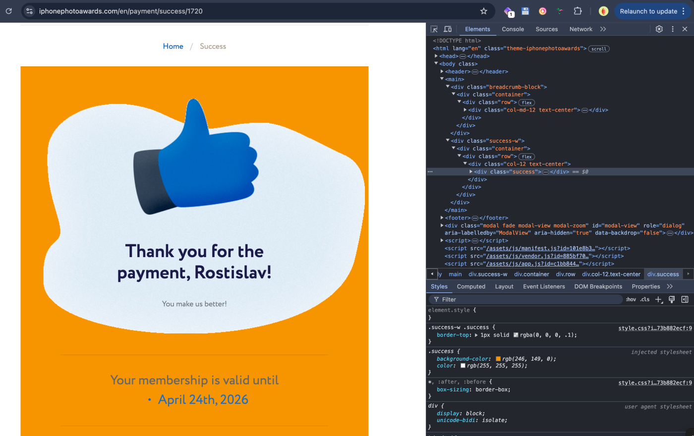Toggle the rendering emulations paintbrush icon
Screen dimensions: 694x436
coord(672,299)
